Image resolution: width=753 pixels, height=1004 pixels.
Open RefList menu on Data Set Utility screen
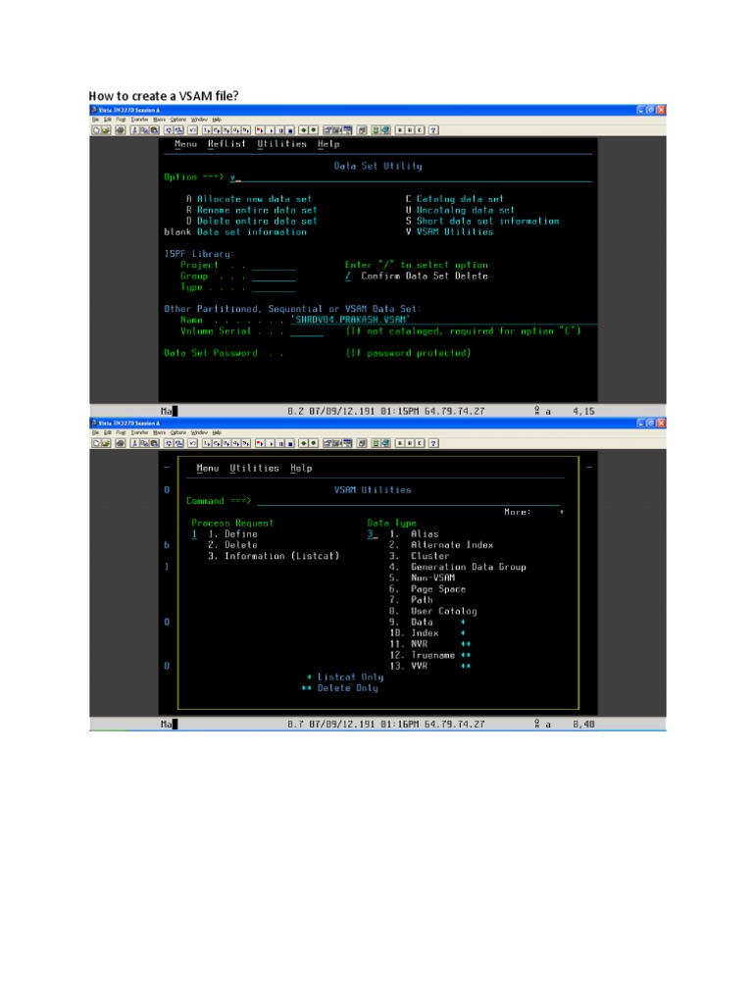(x=226, y=144)
